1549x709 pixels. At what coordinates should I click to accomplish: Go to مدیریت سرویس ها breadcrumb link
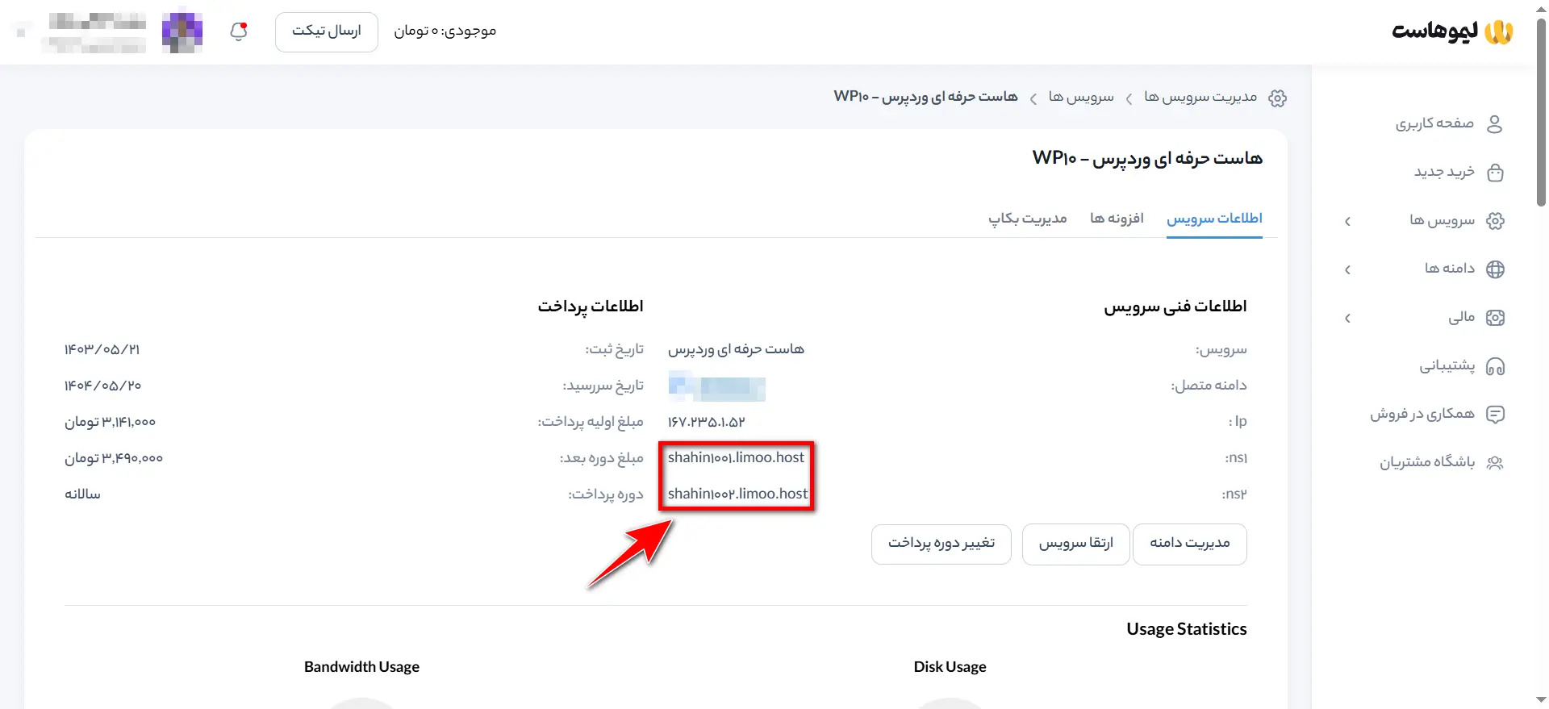tap(1200, 98)
